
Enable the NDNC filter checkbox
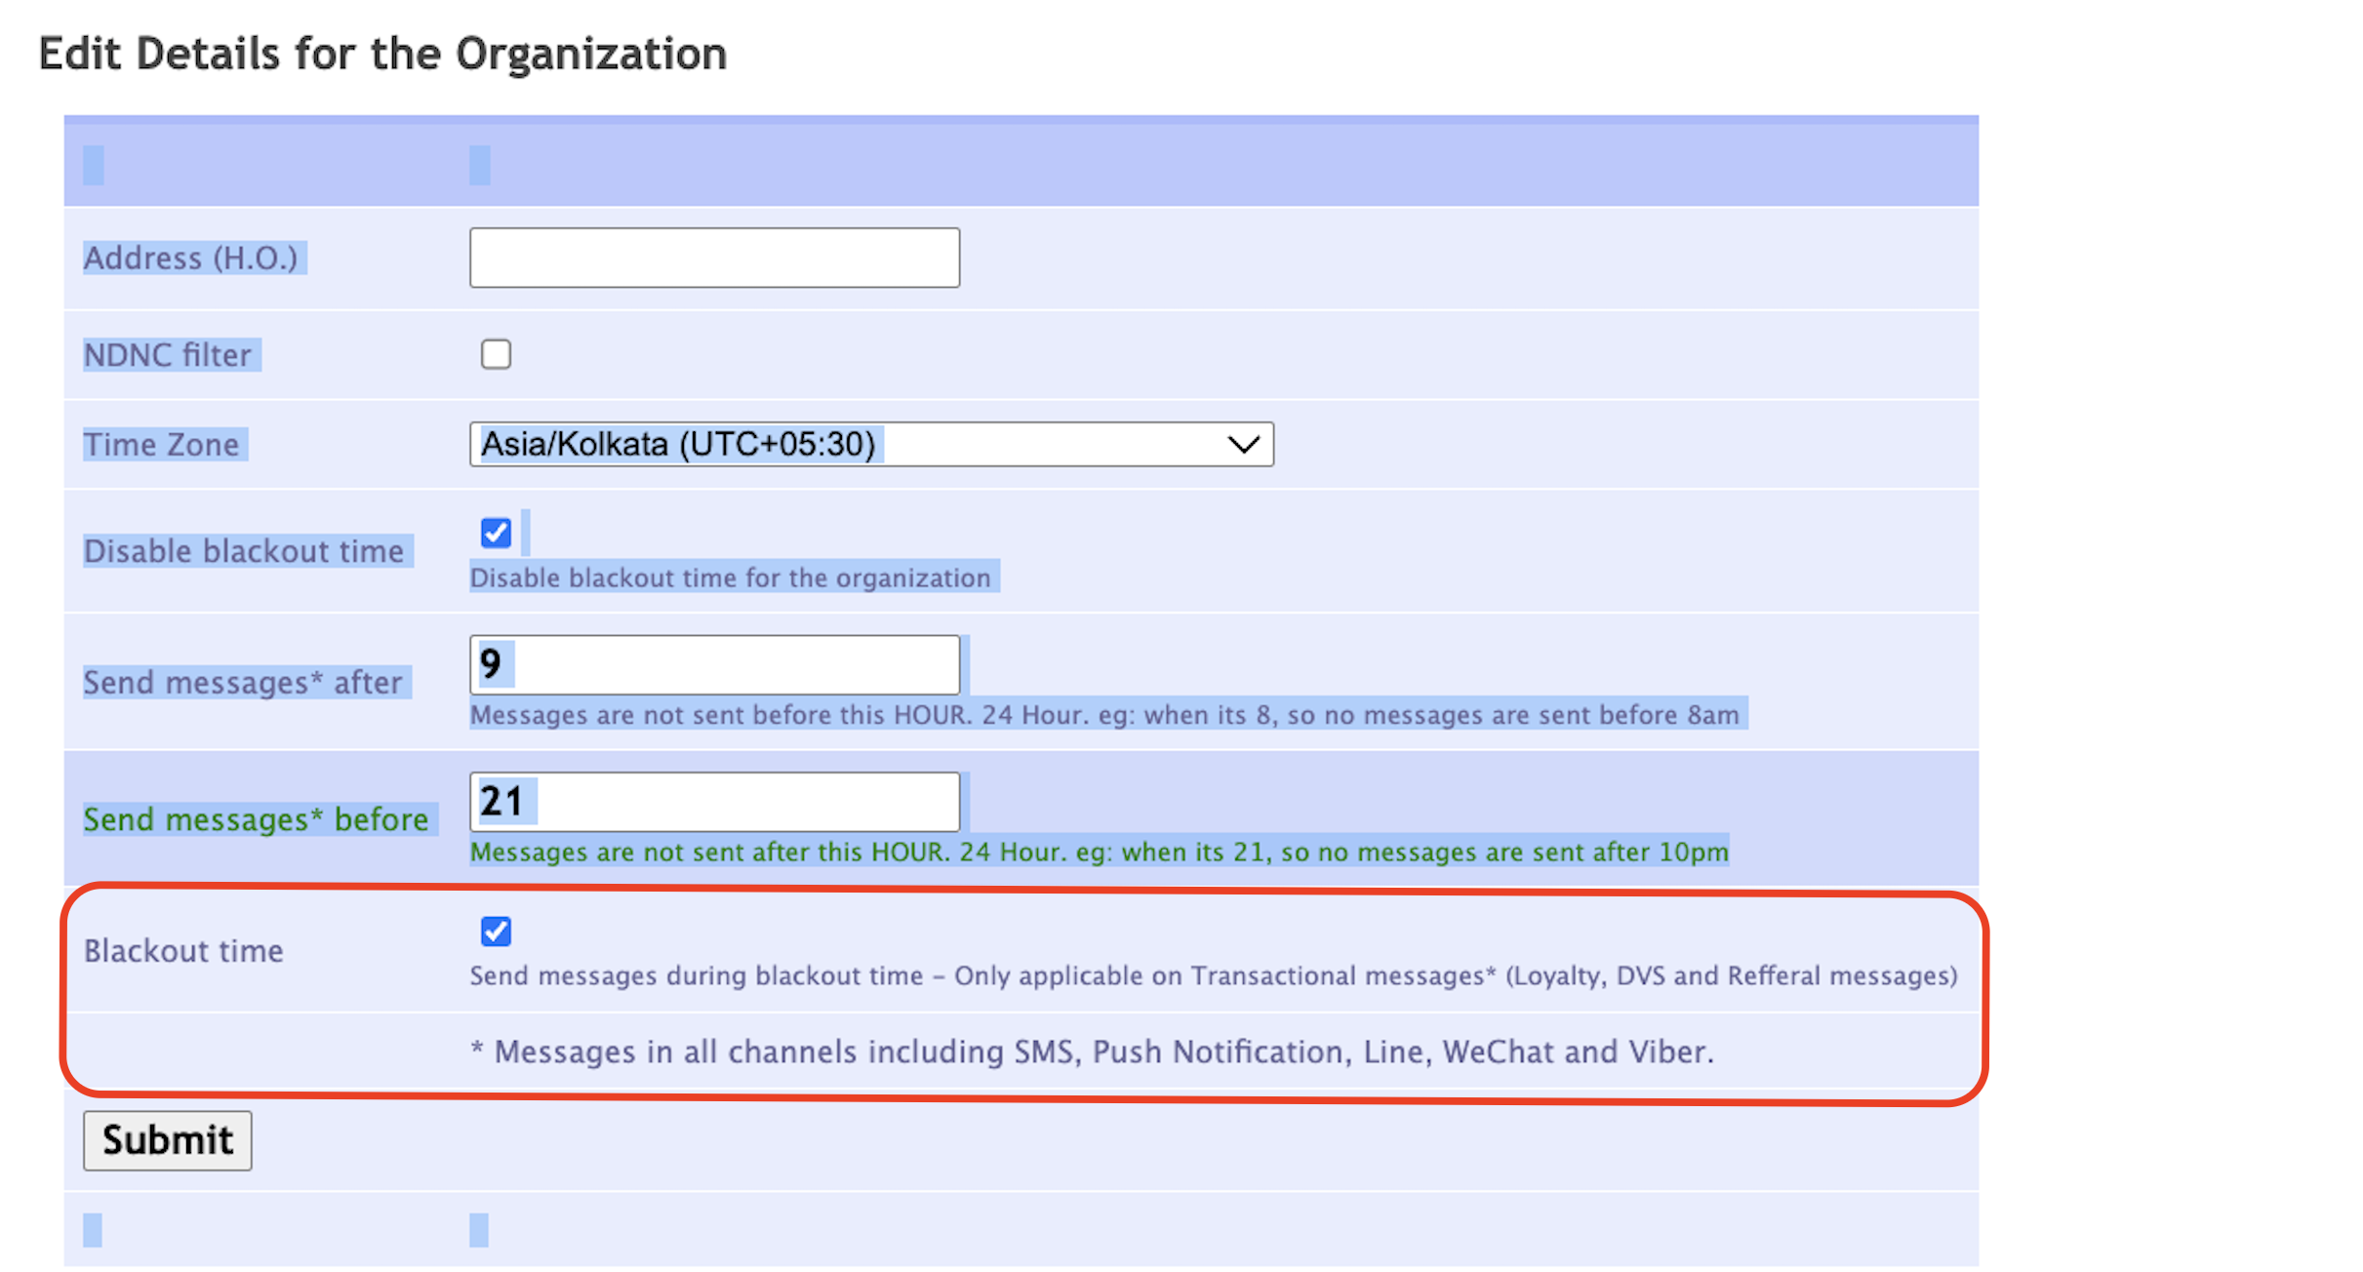click(496, 354)
